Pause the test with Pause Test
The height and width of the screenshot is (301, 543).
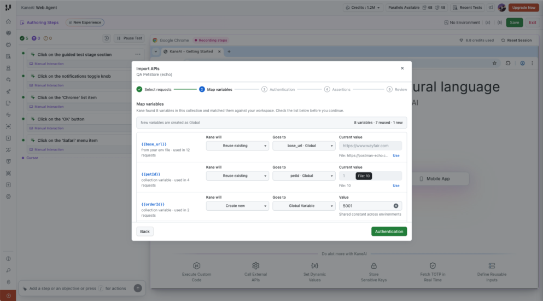(129, 38)
